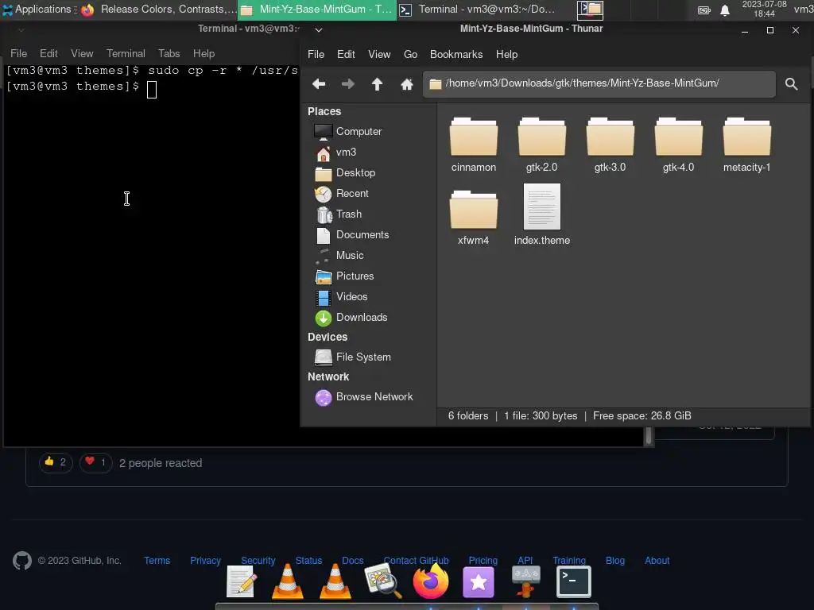Open Privacy link in GitHub footer
Screen dimensions: 814x610
[205, 561]
